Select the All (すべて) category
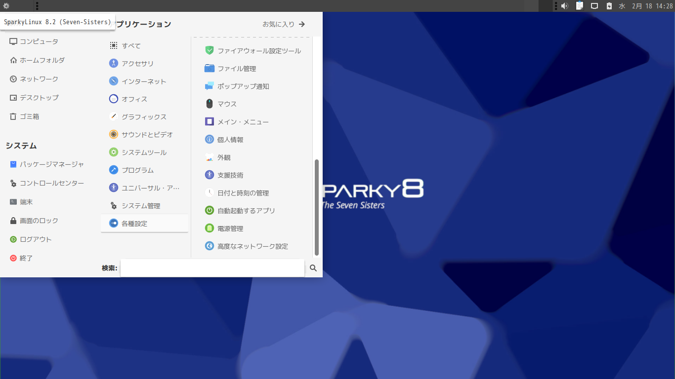Screen dimensions: 675x379 pyautogui.click(x=144, y=46)
